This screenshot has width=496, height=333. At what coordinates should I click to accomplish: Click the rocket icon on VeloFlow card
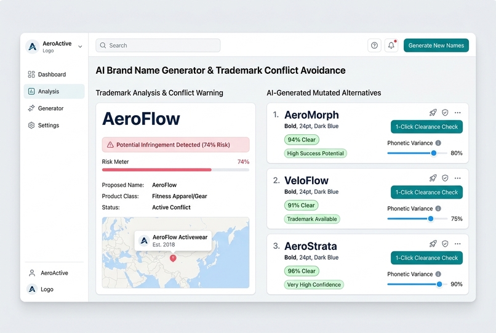[433, 178]
